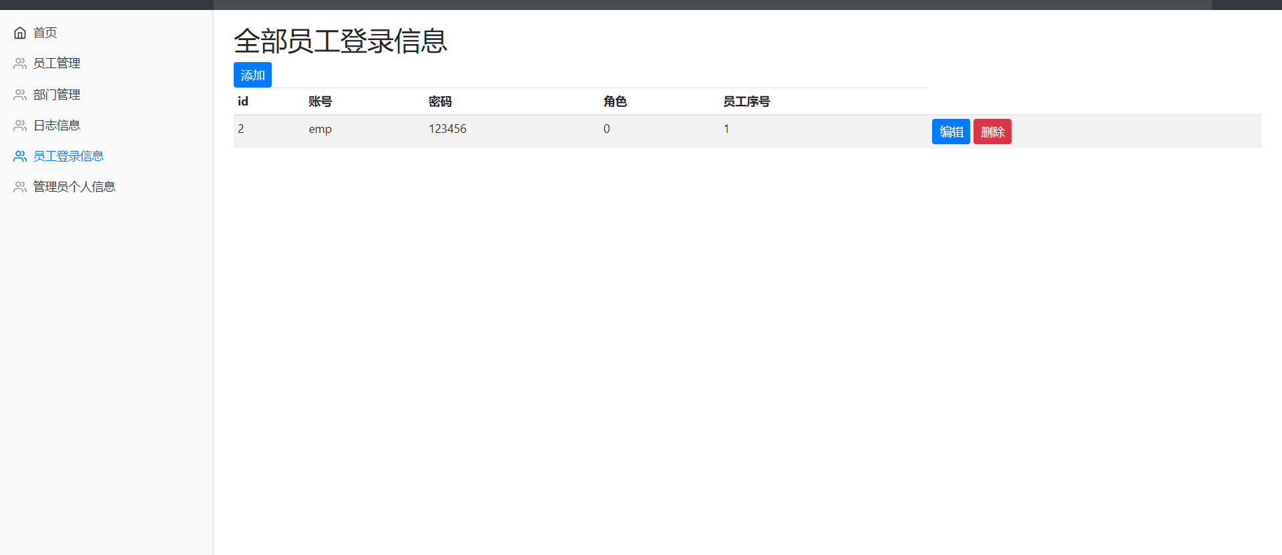Click the people icon beside 部门管理
The width and height of the screenshot is (1282, 555).
pos(20,95)
